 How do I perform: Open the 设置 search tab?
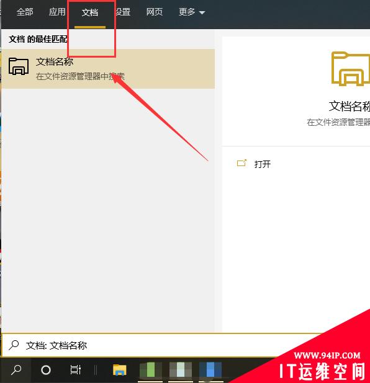coord(123,12)
